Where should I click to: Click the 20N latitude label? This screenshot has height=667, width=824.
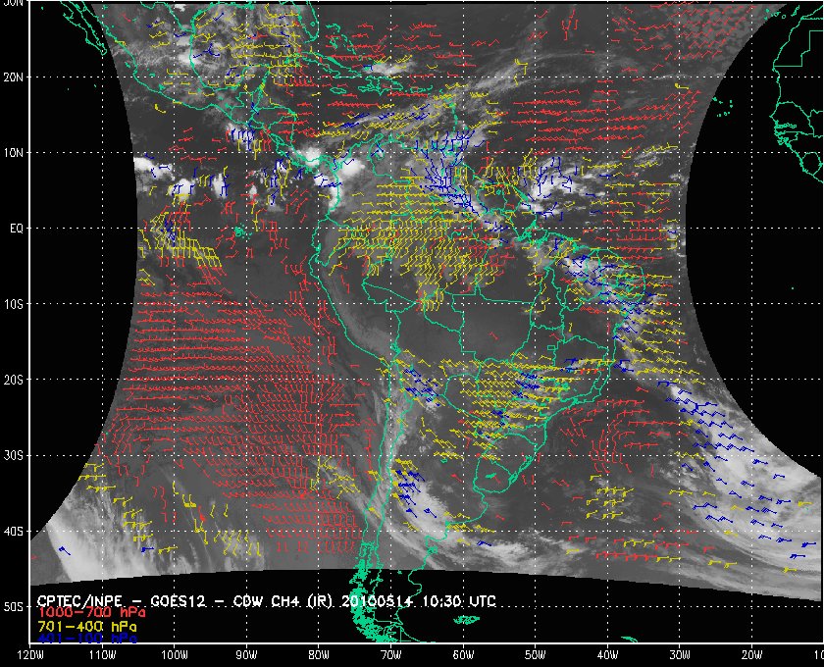click(14, 77)
